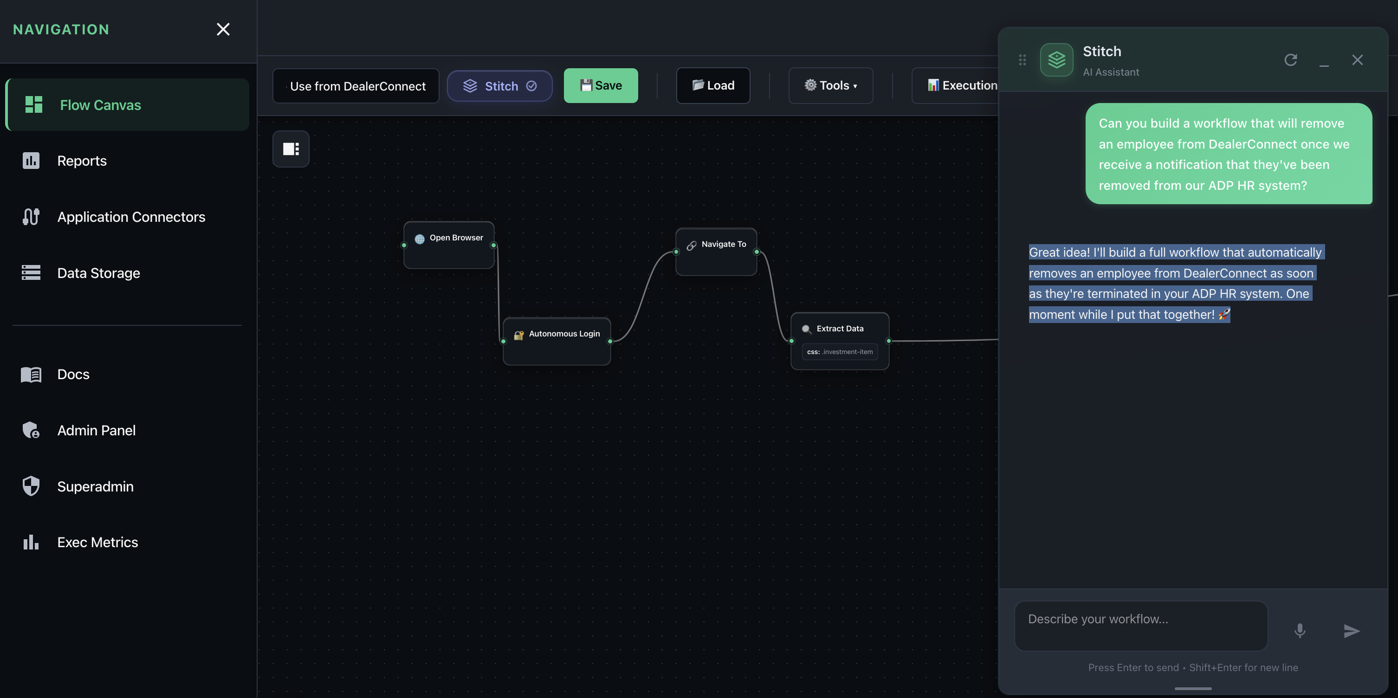Click the Stitch layers logo icon
1398x698 pixels.
pos(1057,60)
